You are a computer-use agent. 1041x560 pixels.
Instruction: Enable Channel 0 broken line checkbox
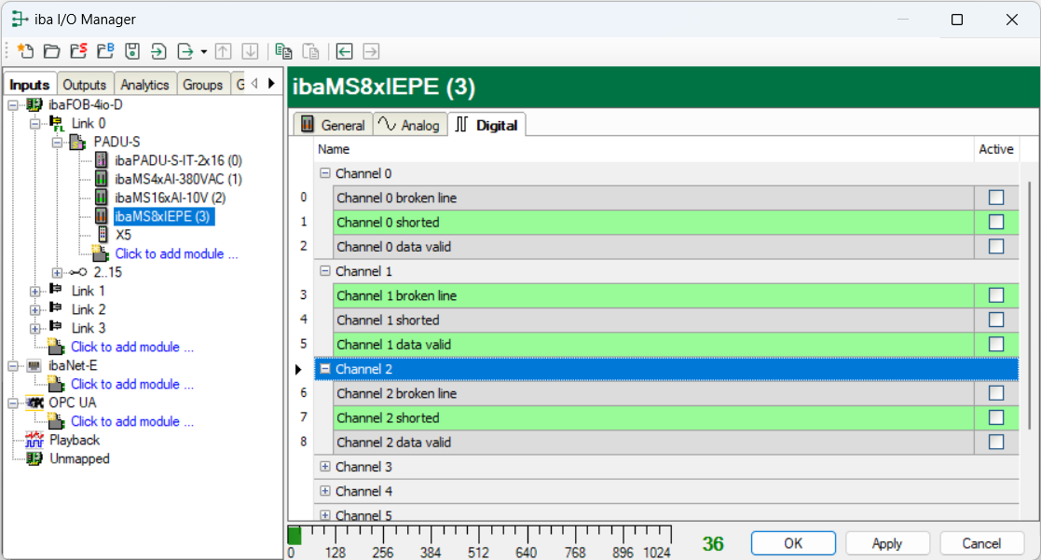coord(996,198)
